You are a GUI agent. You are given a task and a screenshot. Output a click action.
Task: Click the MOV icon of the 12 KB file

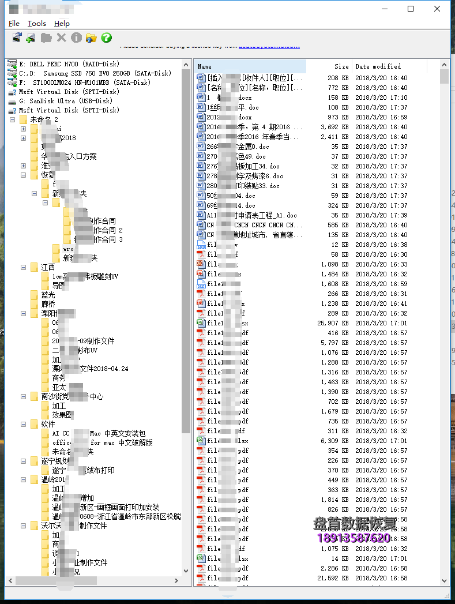[201, 245]
